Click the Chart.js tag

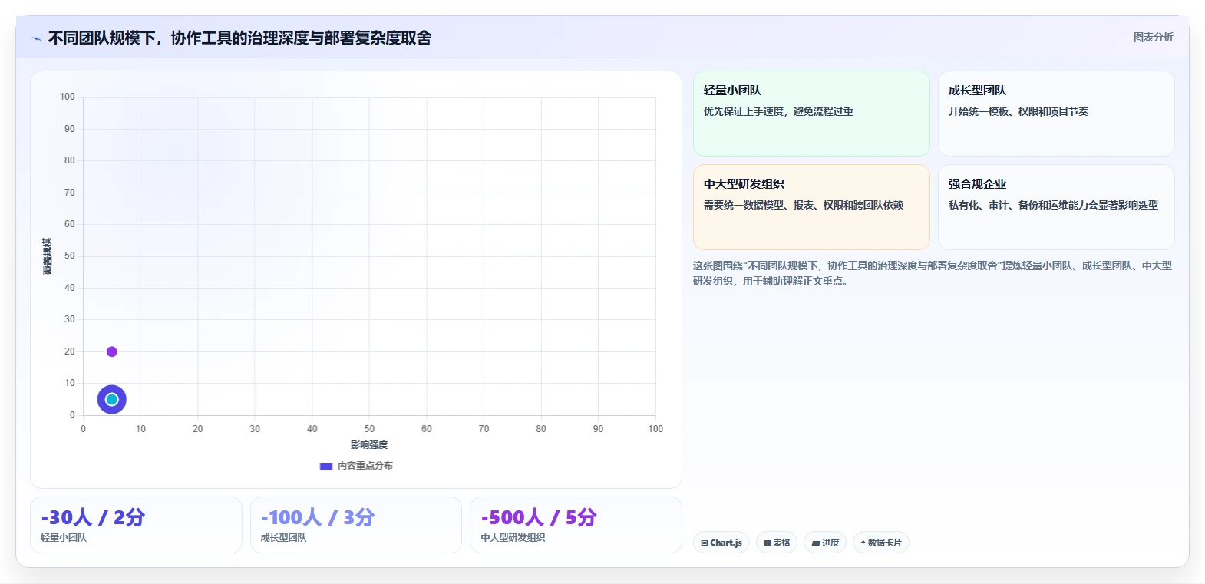pyautogui.click(x=721, y=543)
